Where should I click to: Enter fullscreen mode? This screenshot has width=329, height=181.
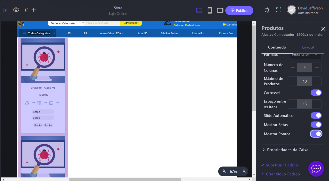click(279, 10)
